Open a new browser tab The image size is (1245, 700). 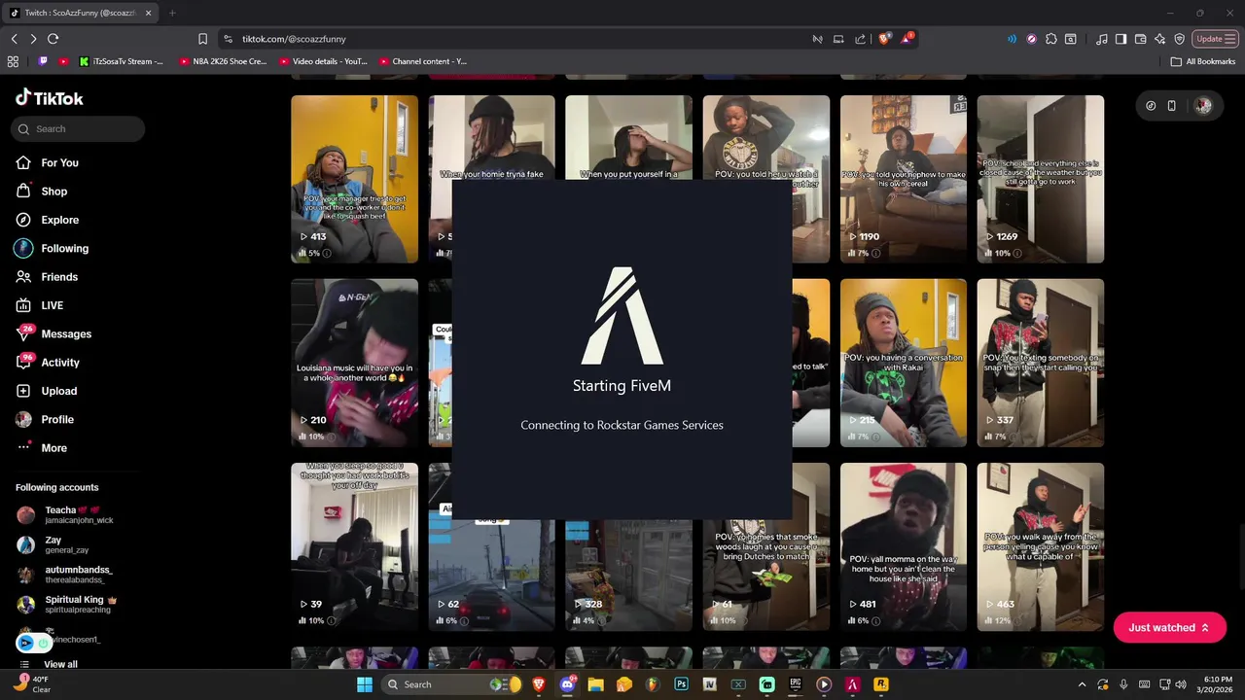[172, 13]
